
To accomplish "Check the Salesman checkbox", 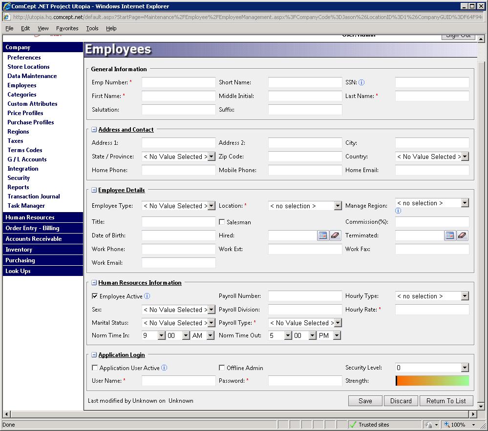I will 222,222.
